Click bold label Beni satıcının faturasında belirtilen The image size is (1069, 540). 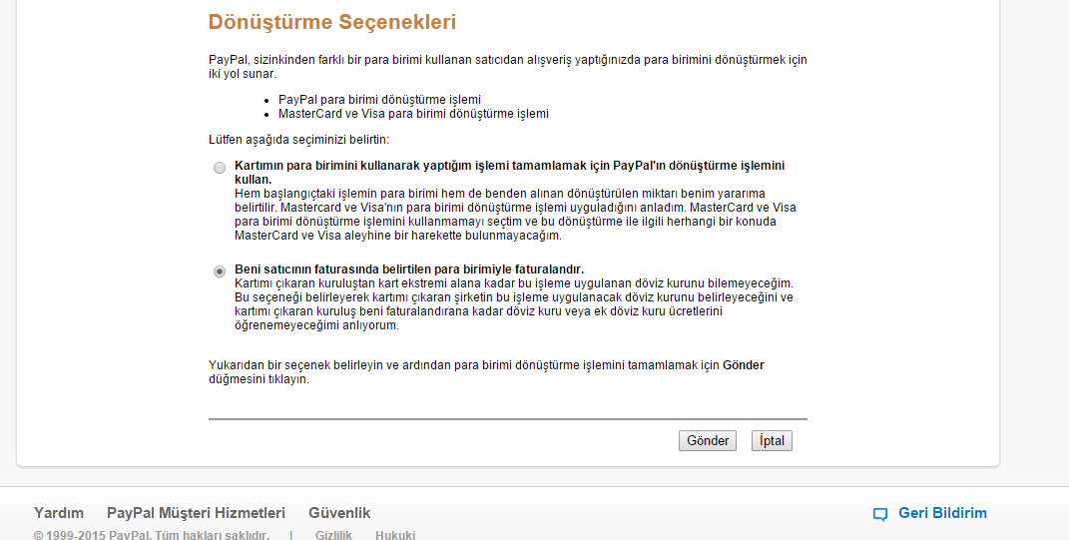click(409, 270)
